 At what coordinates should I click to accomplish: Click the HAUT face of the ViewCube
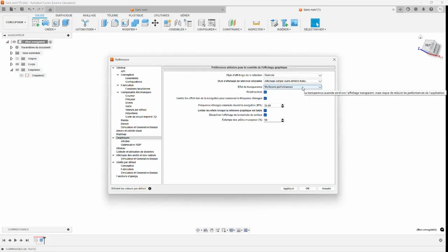[428, 45]
